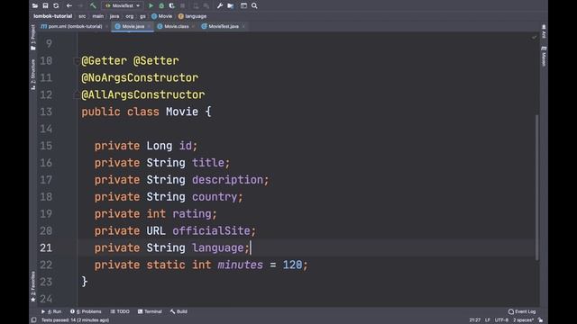Open the Favorites tool window
This screenshot has height=324, width=577.
click(33, 286)
